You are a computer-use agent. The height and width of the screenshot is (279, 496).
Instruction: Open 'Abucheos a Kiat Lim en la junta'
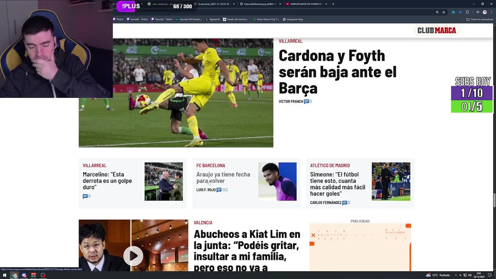[247, 250]
